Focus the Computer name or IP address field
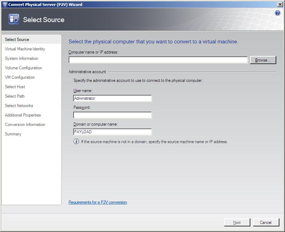285x232 pixels. coord(158,60)
